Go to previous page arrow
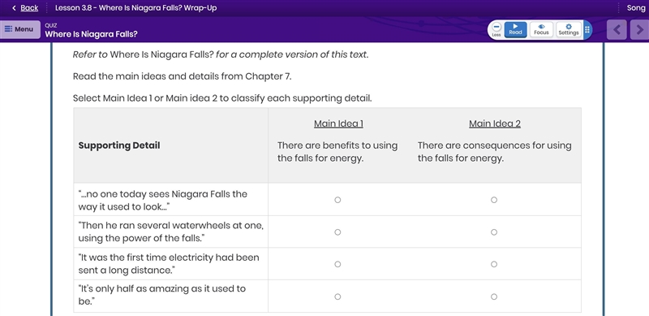This screenshot has height=316, width=649. (x=617, y=30)
